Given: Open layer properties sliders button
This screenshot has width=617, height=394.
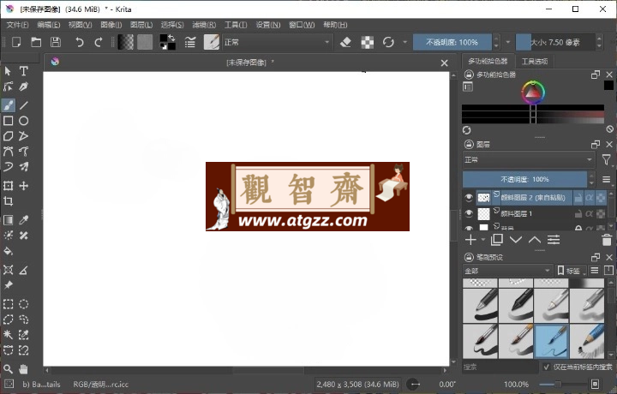Looking at the screenshot, I should (554, 240).
